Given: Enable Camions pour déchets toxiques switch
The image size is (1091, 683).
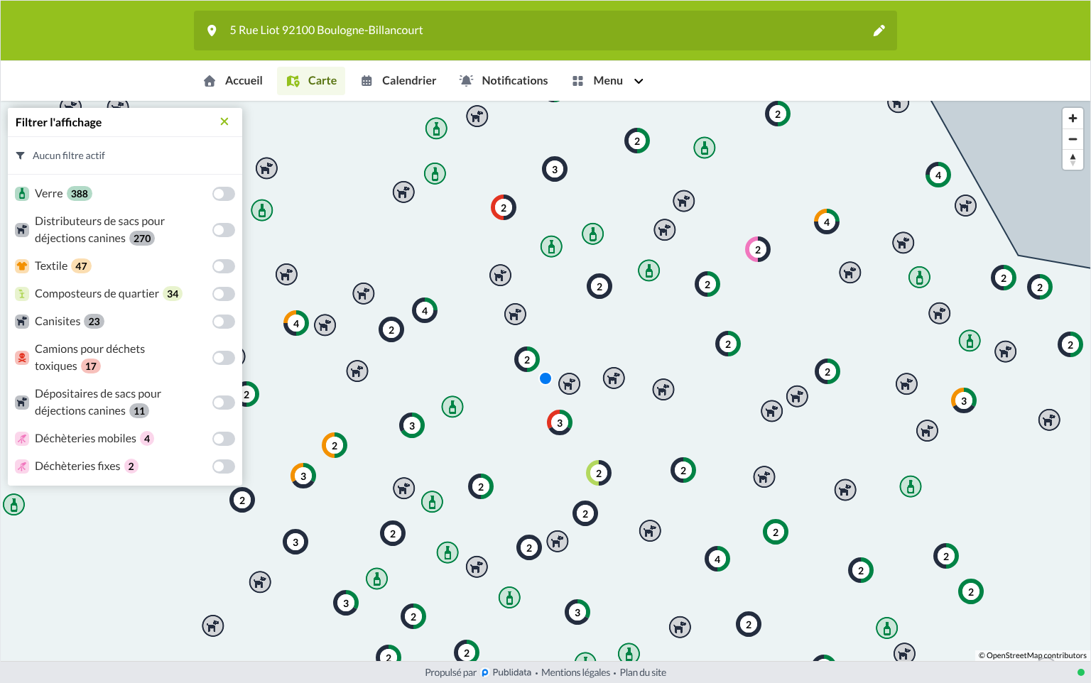Looking at the screenshot, I should click(224, 358).
